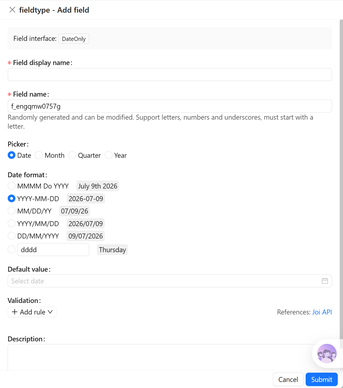Close the Add field drawer with X icon

pyautogui.click(x=12, y=10)
